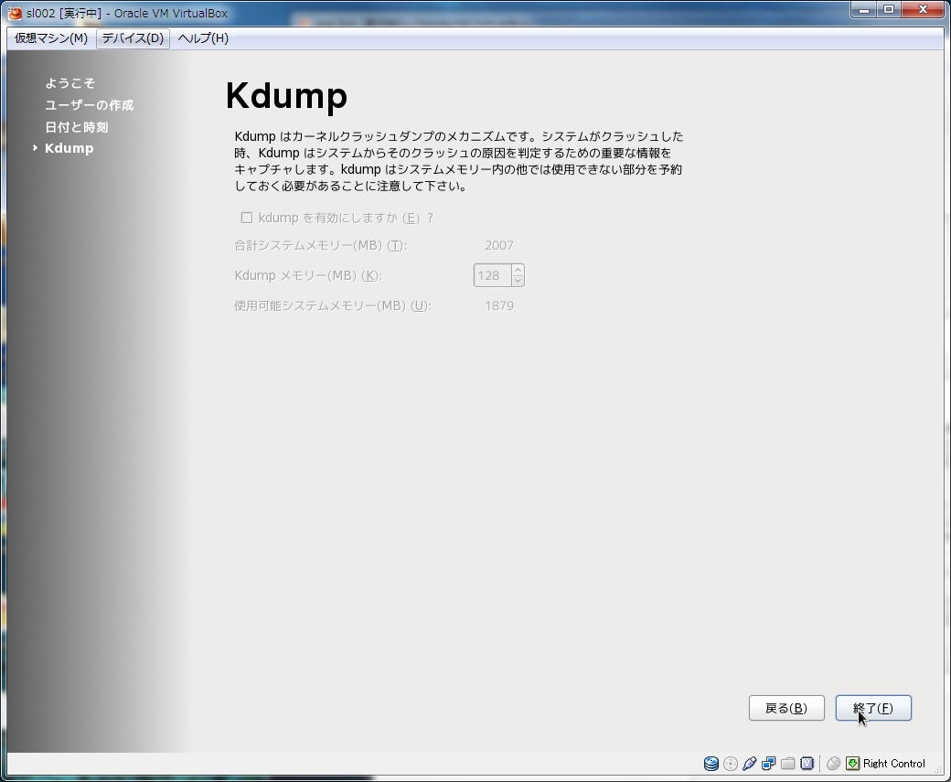Click the 戻る(B) back button
Image resolution: width=951 pixels, height=782 pixels.
pyautogui.click(x=786, y=708)
